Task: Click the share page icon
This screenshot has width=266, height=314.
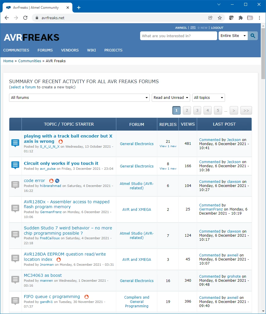Action: tap(210, 18)
